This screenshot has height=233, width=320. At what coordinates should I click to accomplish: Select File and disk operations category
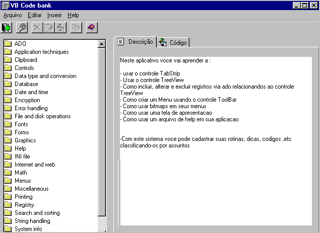pos(43,116)
